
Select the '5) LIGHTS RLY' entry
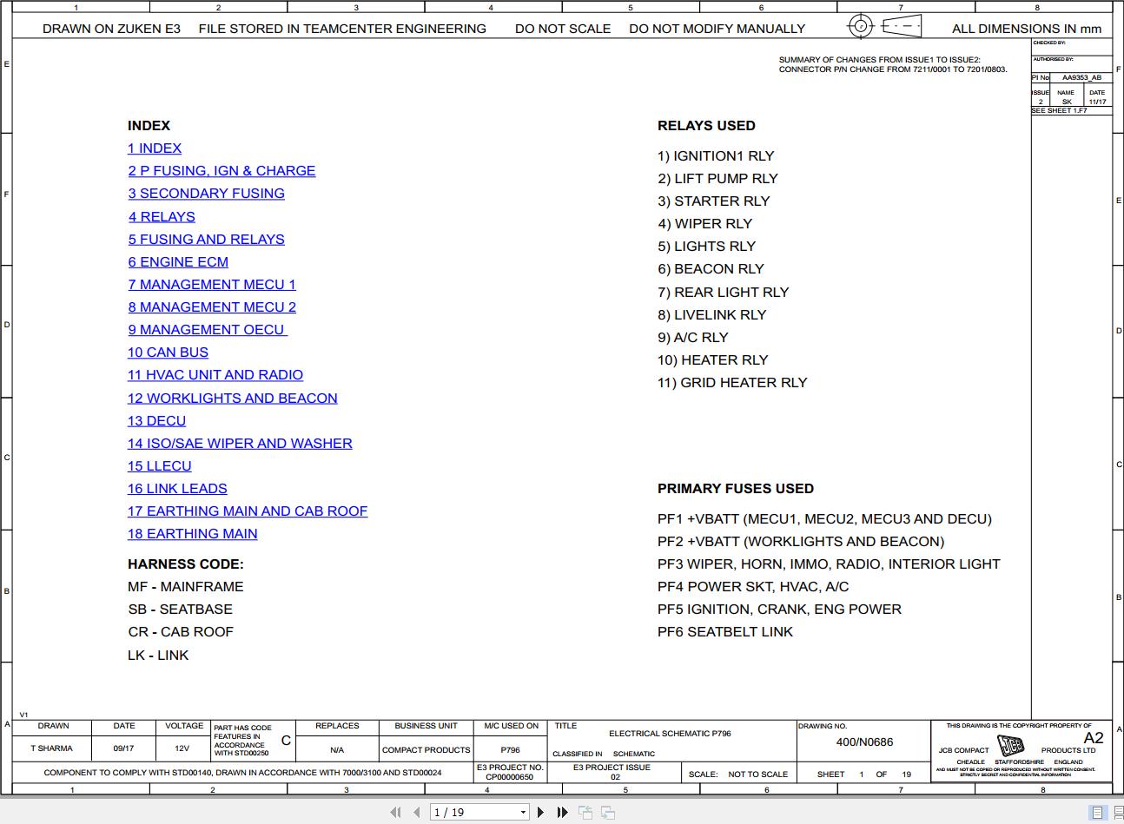(x=706, y=247)
